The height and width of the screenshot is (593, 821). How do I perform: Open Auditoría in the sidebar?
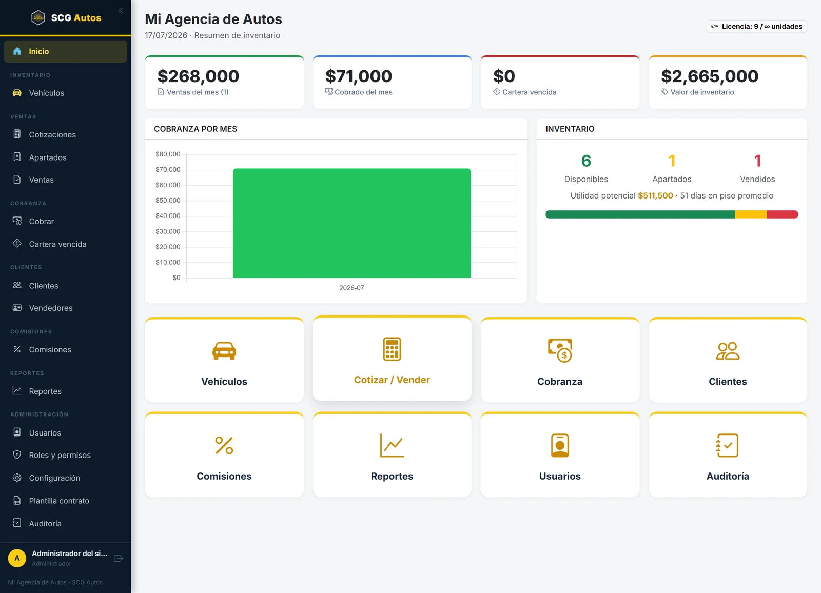click(x=66, y=523)
